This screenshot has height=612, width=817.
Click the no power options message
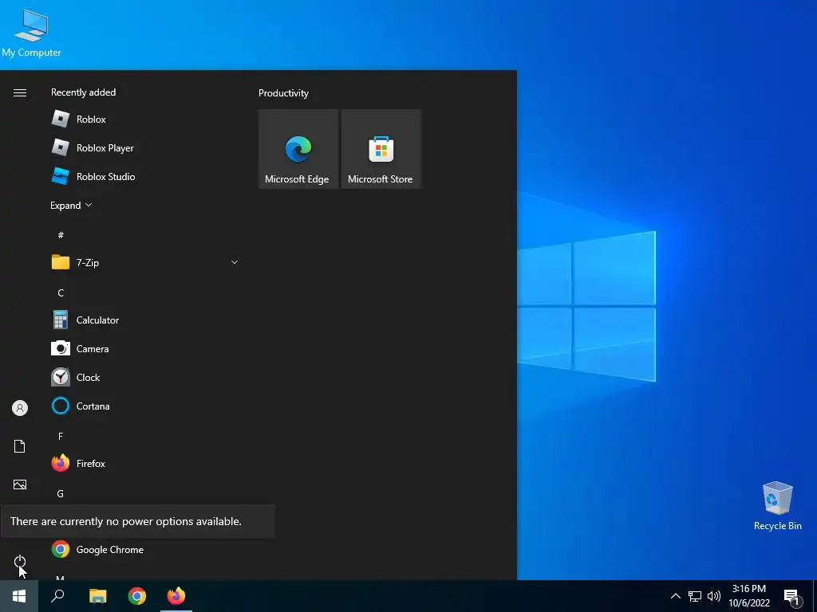pyautogui.click(x=126, y=521)
